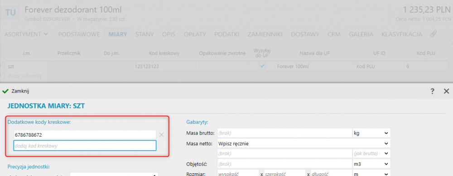
Task: Click the Rozmiar wysokość field
Action: click(x=238, y=173)
